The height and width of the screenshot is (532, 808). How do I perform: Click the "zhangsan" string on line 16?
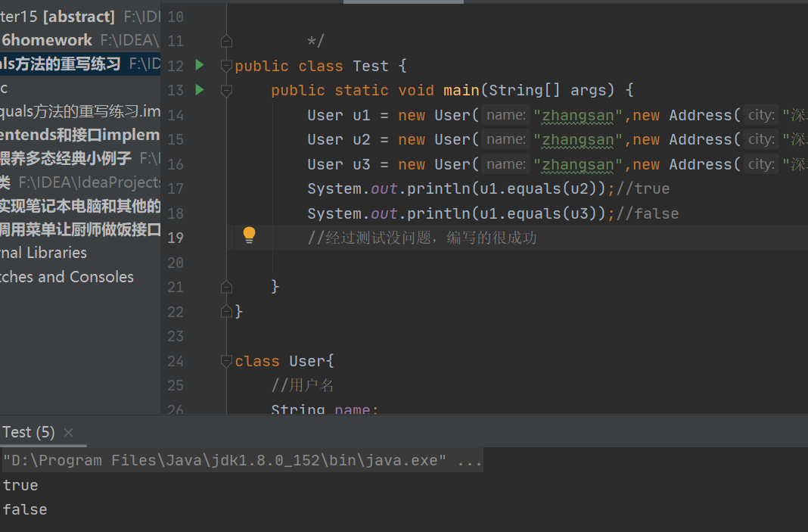[x=578, y=164]
